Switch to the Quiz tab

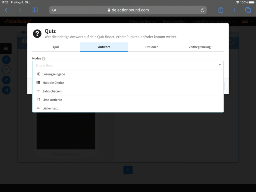click(56, 47)
